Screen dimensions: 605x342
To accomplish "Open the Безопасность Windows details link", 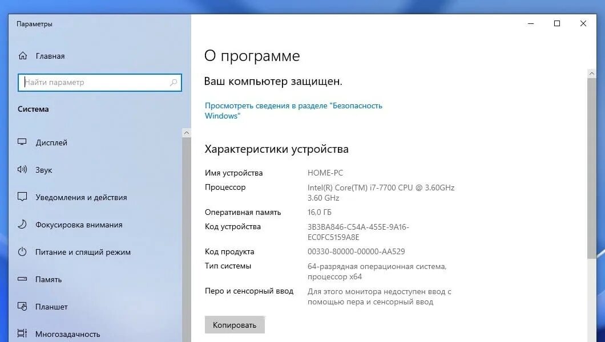I will 293,111.
